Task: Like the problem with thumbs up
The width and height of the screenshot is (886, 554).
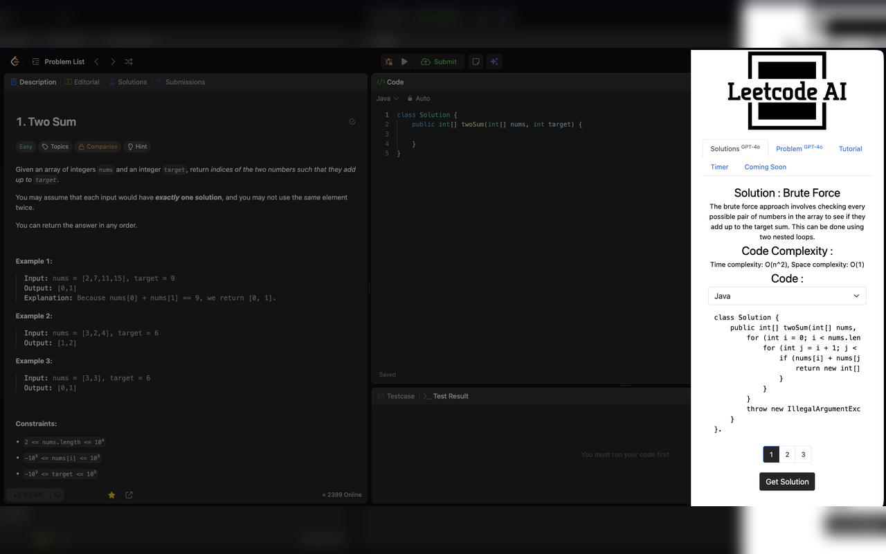Action: tap(28, 495)
